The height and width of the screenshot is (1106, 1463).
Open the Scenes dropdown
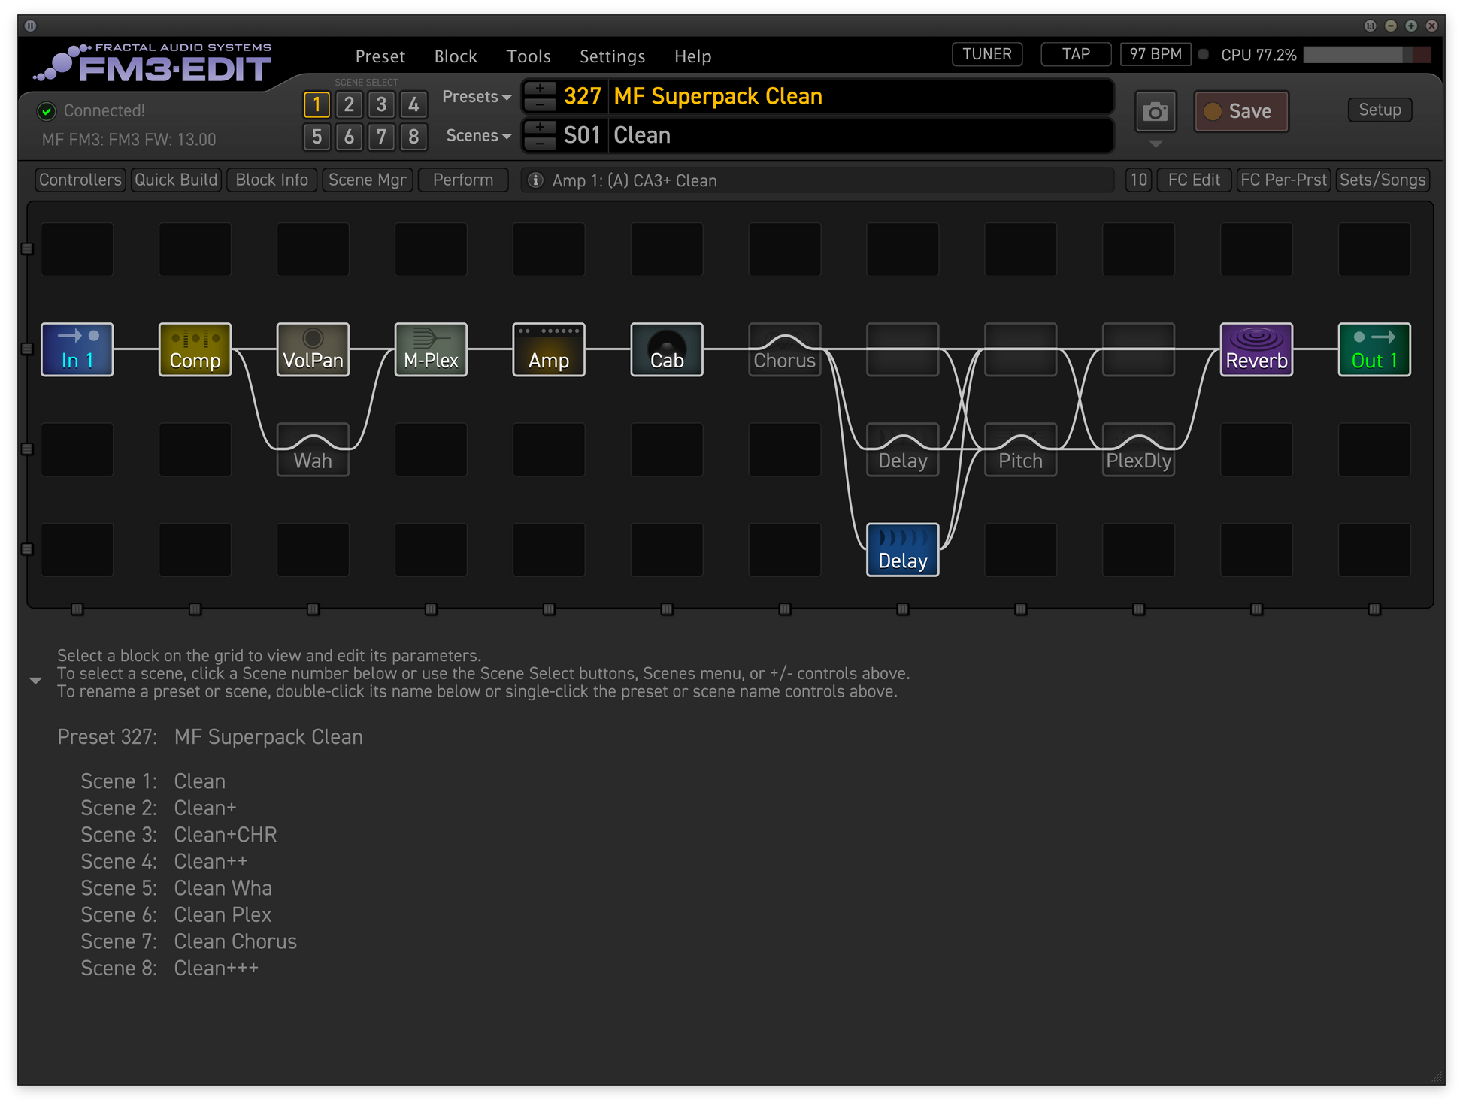(x=478, y=136)
